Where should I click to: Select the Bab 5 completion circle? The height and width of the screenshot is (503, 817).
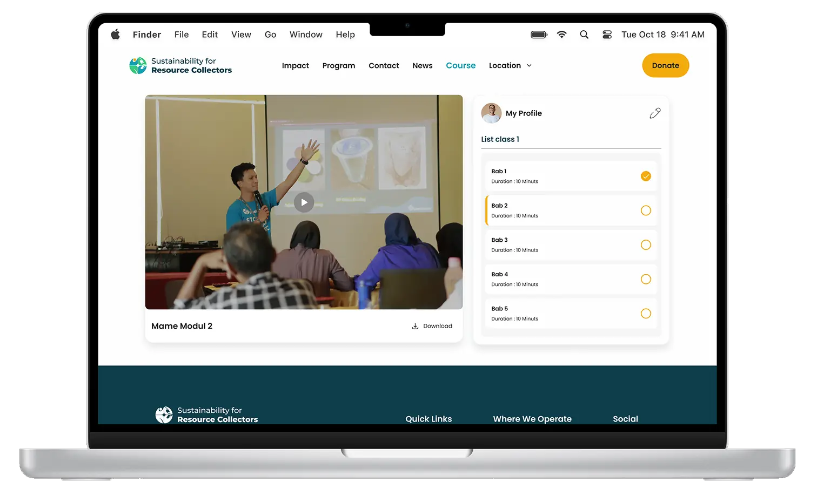pos(646,314)
